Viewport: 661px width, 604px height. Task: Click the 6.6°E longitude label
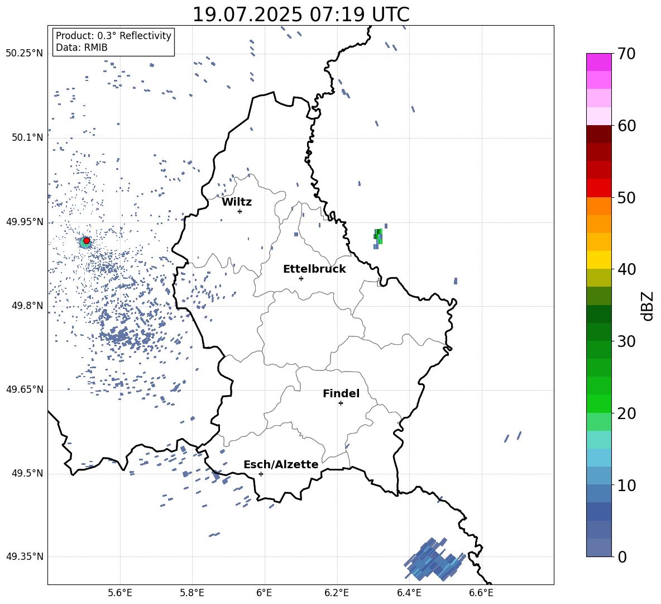pos(481,593)
